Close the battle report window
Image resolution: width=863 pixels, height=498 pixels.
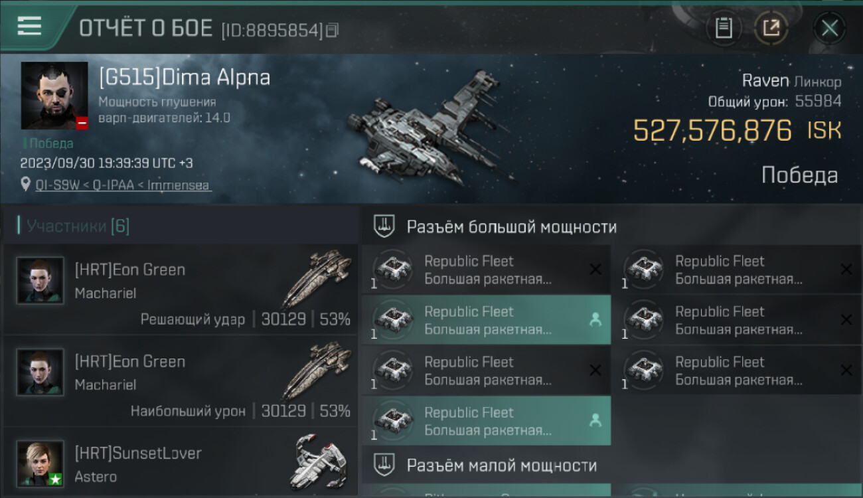click(830, 29)
